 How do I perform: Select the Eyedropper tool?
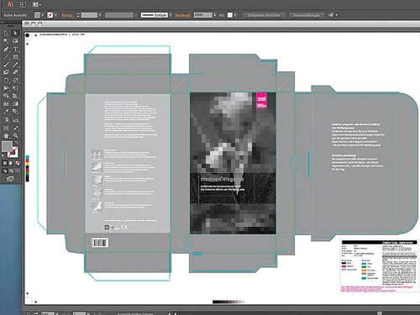tap(6, 112)
